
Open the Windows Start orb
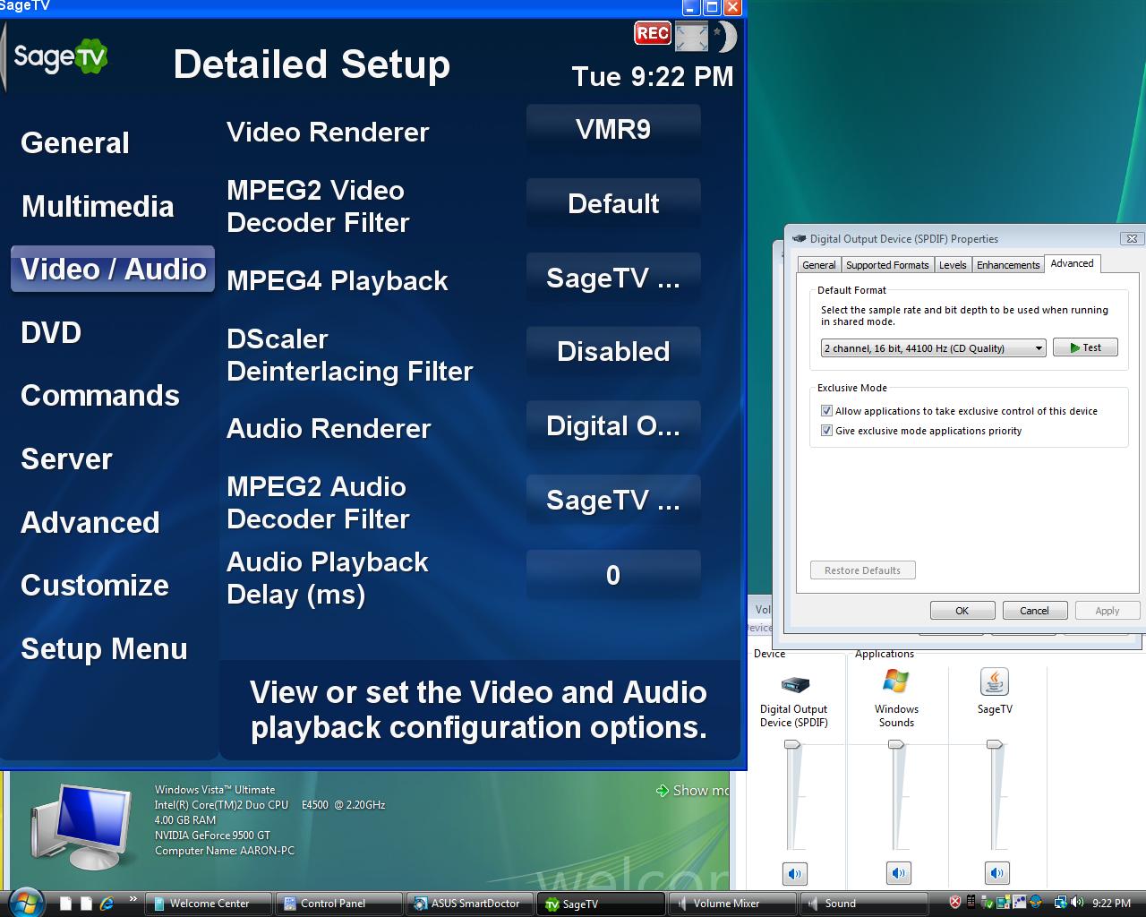coord(25,901)
